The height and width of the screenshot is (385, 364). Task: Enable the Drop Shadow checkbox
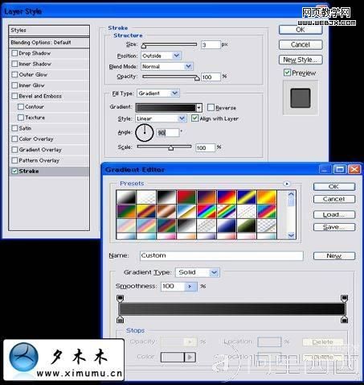point(14,53)
